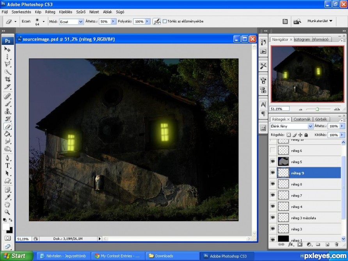Open the Áttetsz. opacity slider arrow in options bar

coord(113,21)
